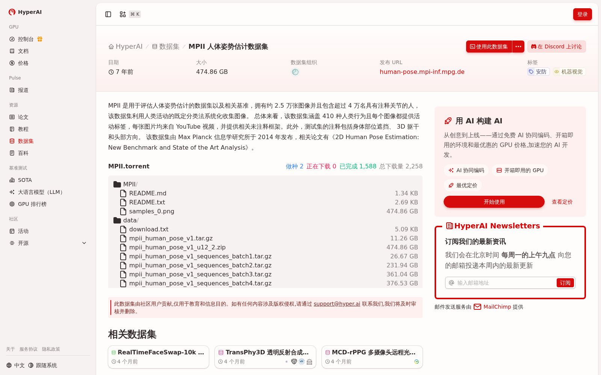Open RealTimeFaceSwap-10k related dataset card
The width and height of the screenshot is (601, 375).
(x=159, y=357)
